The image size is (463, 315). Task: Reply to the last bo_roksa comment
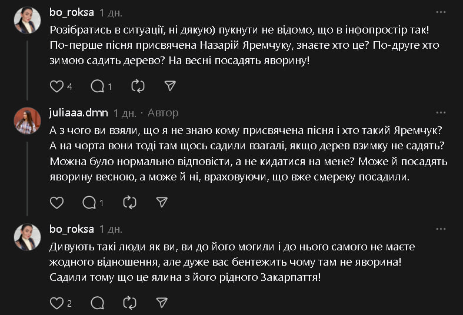98,303
